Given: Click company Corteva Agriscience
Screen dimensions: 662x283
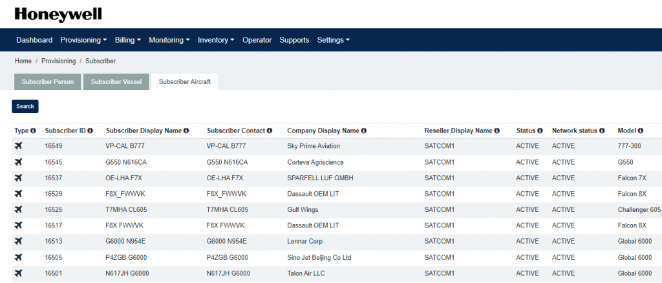Looking at the screenshot, I should click(x=315, y=162).
